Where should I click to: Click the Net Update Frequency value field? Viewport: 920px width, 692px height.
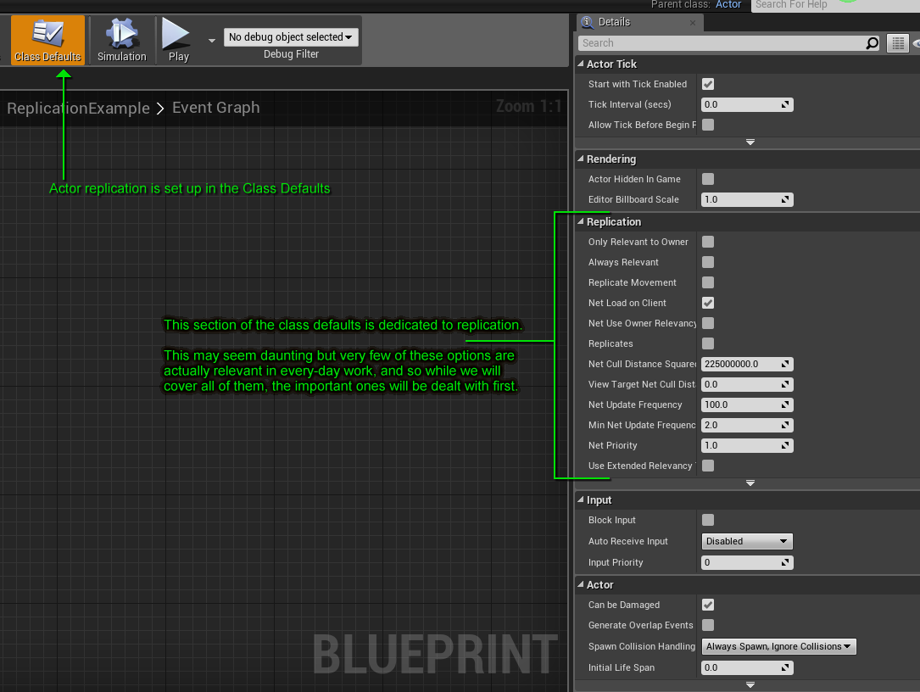coord(739,405)
